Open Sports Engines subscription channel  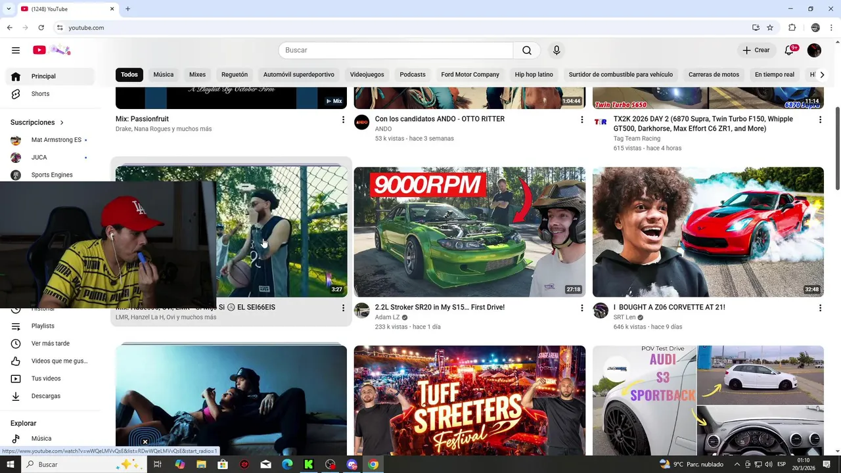[50, 175]
